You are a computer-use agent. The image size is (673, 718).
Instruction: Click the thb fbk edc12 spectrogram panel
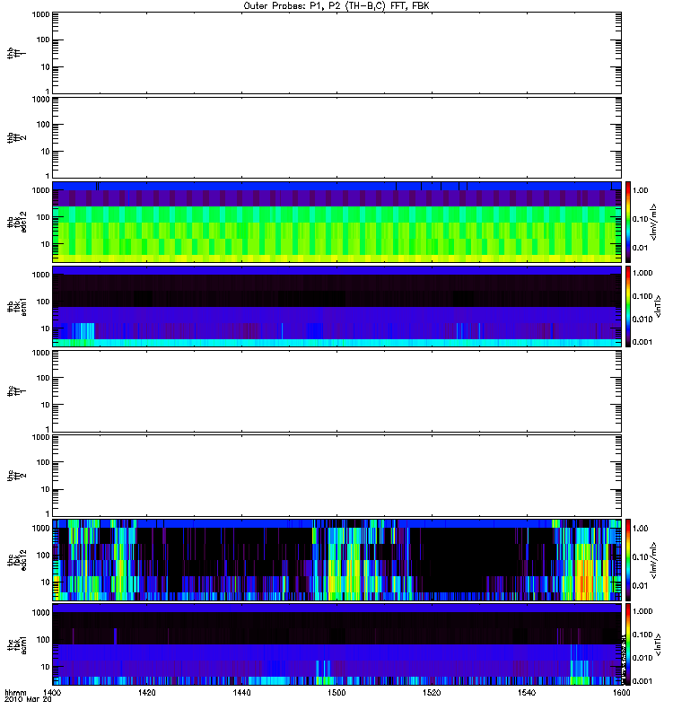point(336,222)
